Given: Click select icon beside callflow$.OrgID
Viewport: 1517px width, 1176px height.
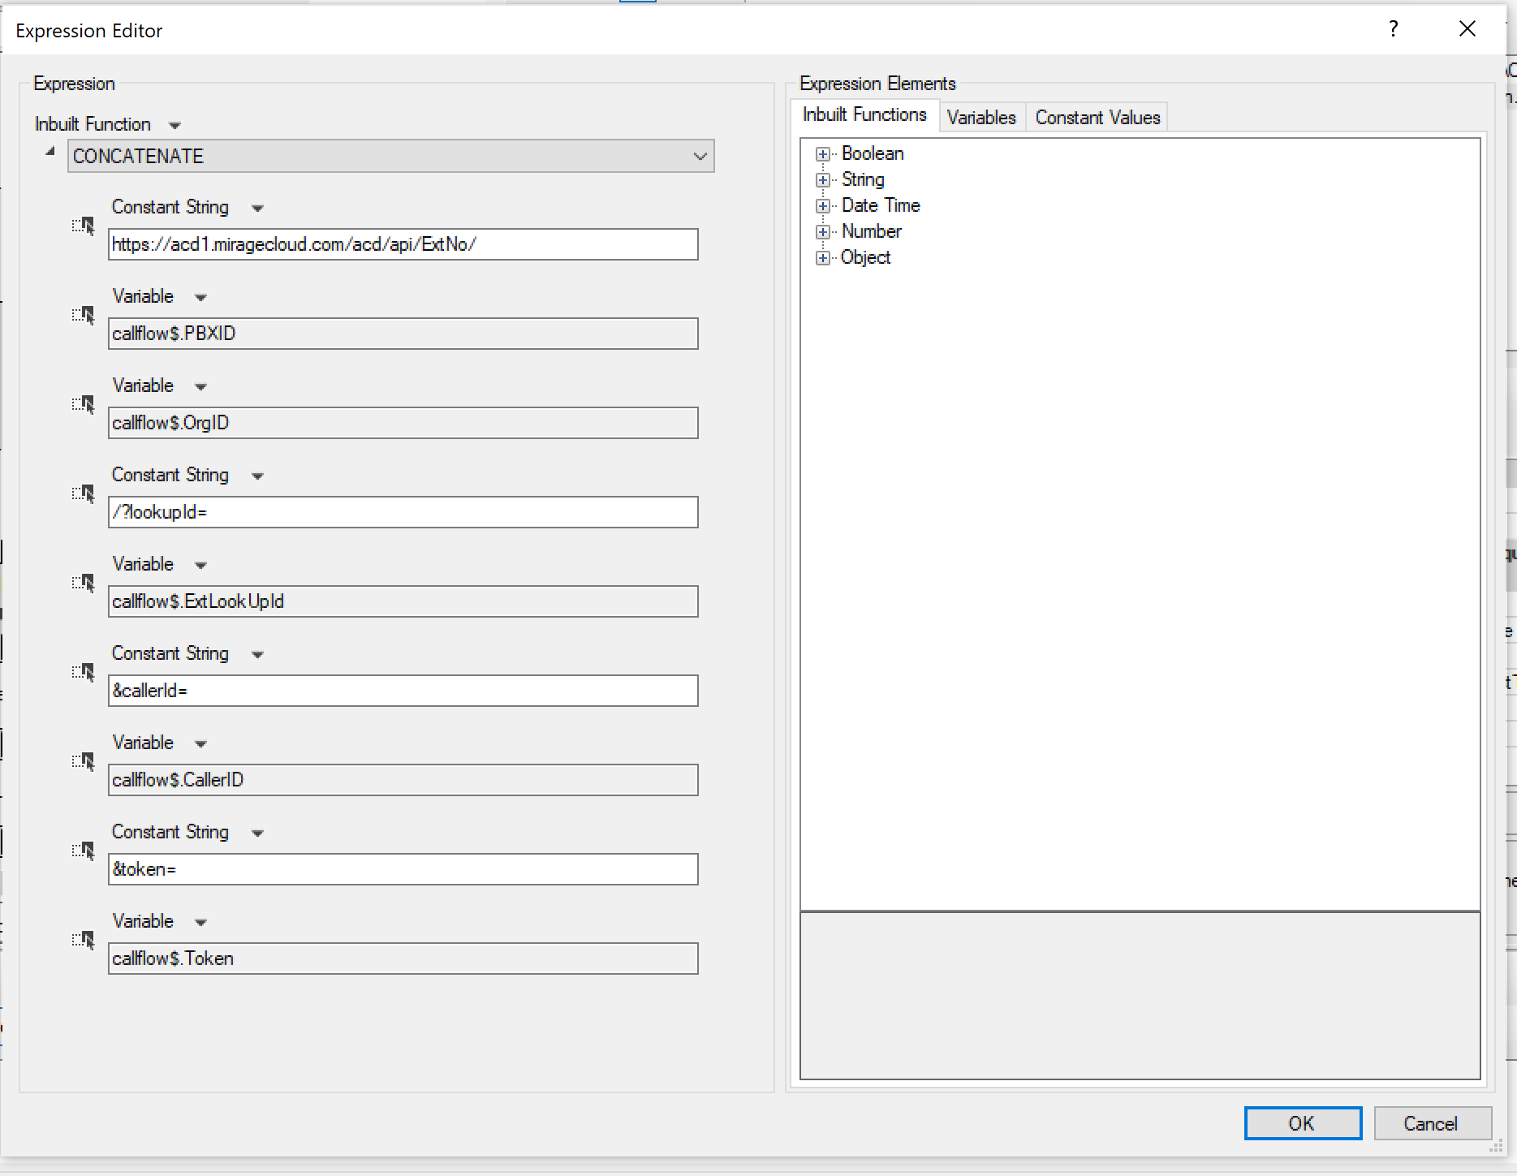Looking at the screenshot, I should [84, 404].
